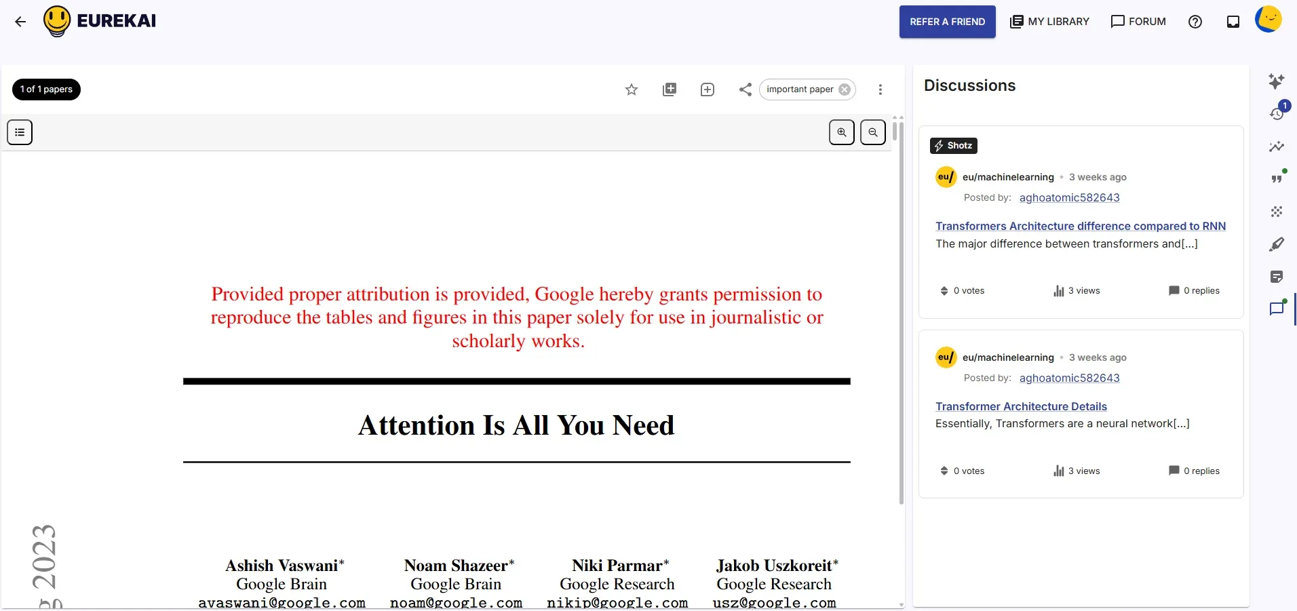
Task: Select the highlighter tool in sidebar
Action: click(1276, 244)
